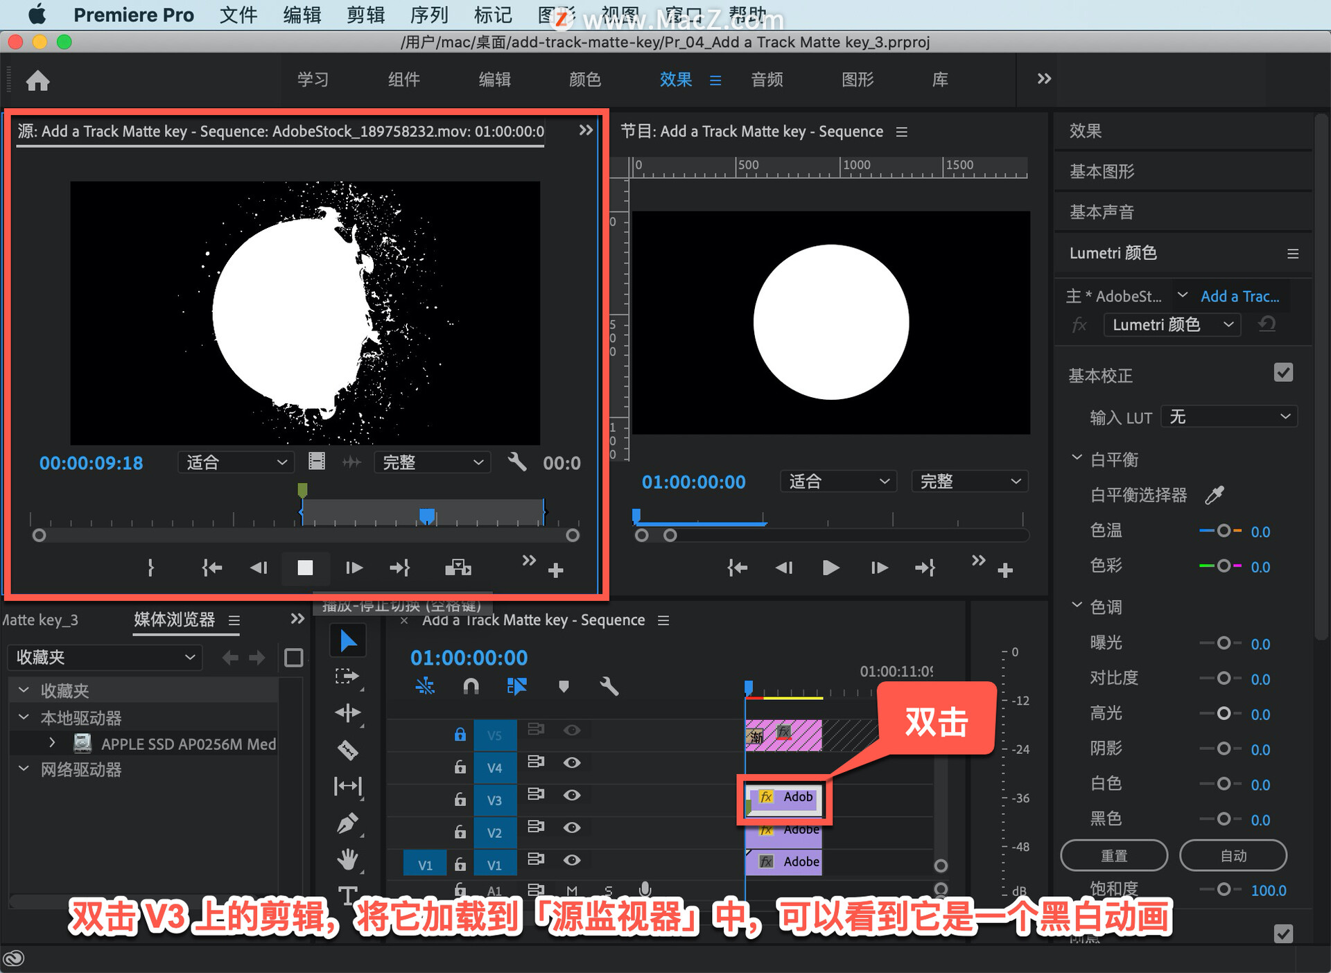
Task: Show more workspaces overflow arrows
Action: [x=1044, y=79]
